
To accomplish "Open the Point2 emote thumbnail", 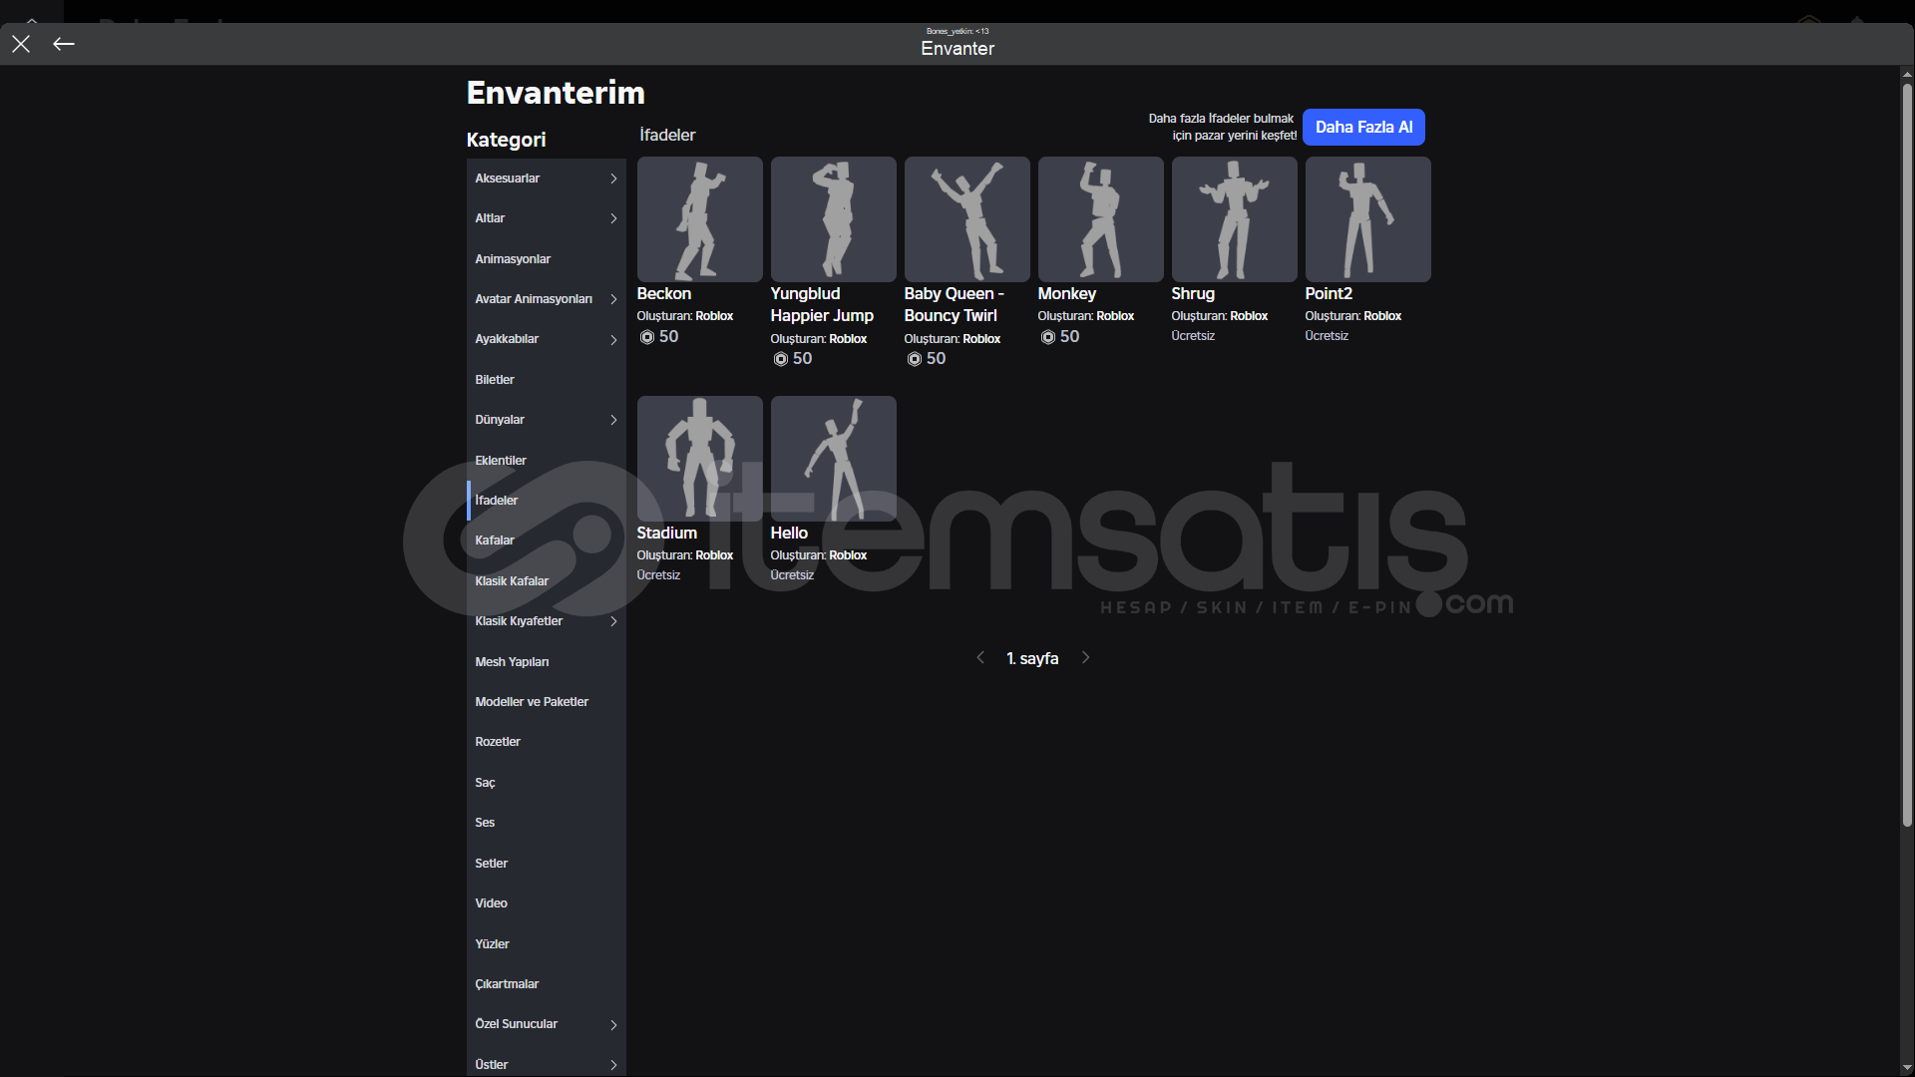I will [1368, 219].
